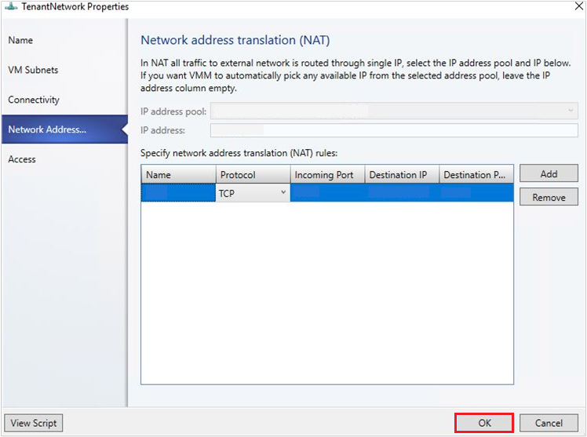
Task: Sort by the Name column header
Action: [179, 175]
